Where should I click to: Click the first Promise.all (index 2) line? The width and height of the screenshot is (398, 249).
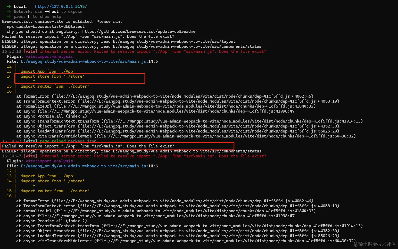[x=52, y=116]
